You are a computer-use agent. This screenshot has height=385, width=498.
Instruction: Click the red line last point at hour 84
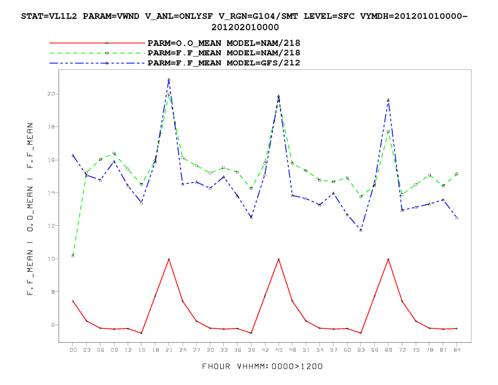[456, 328]
